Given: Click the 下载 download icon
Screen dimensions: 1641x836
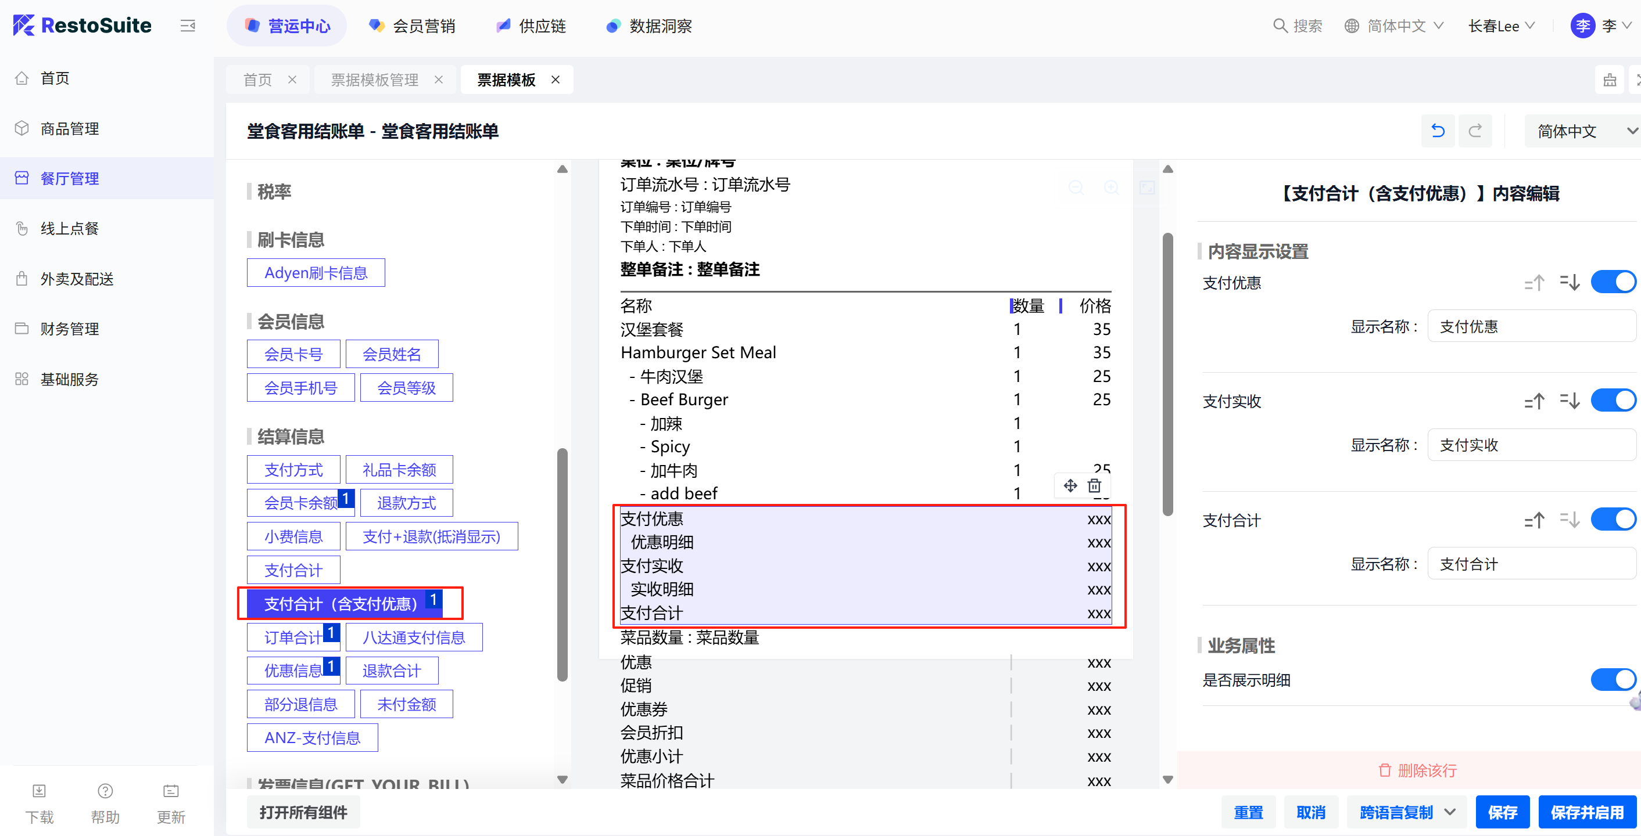Looking at the screenshot, I should point(39,791).
